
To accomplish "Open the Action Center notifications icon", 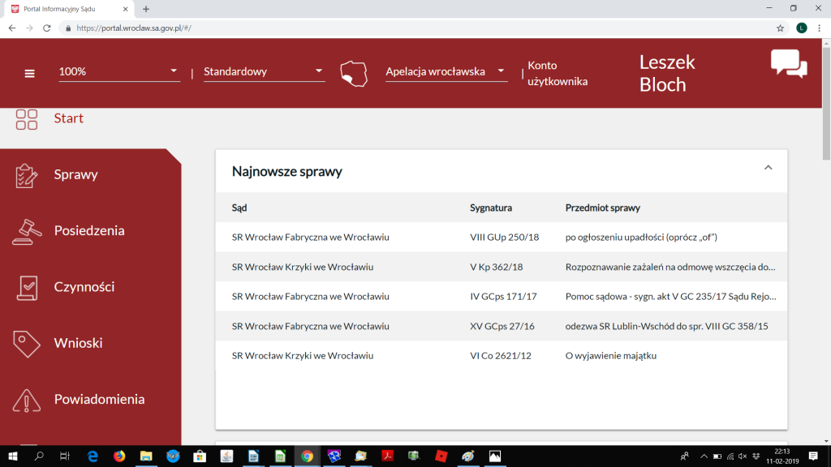I will click(x=813, y=456).
